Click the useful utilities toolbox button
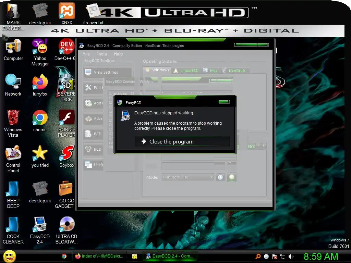The width and height of the screenshot is (351, 263). click(x=94, y=165)
